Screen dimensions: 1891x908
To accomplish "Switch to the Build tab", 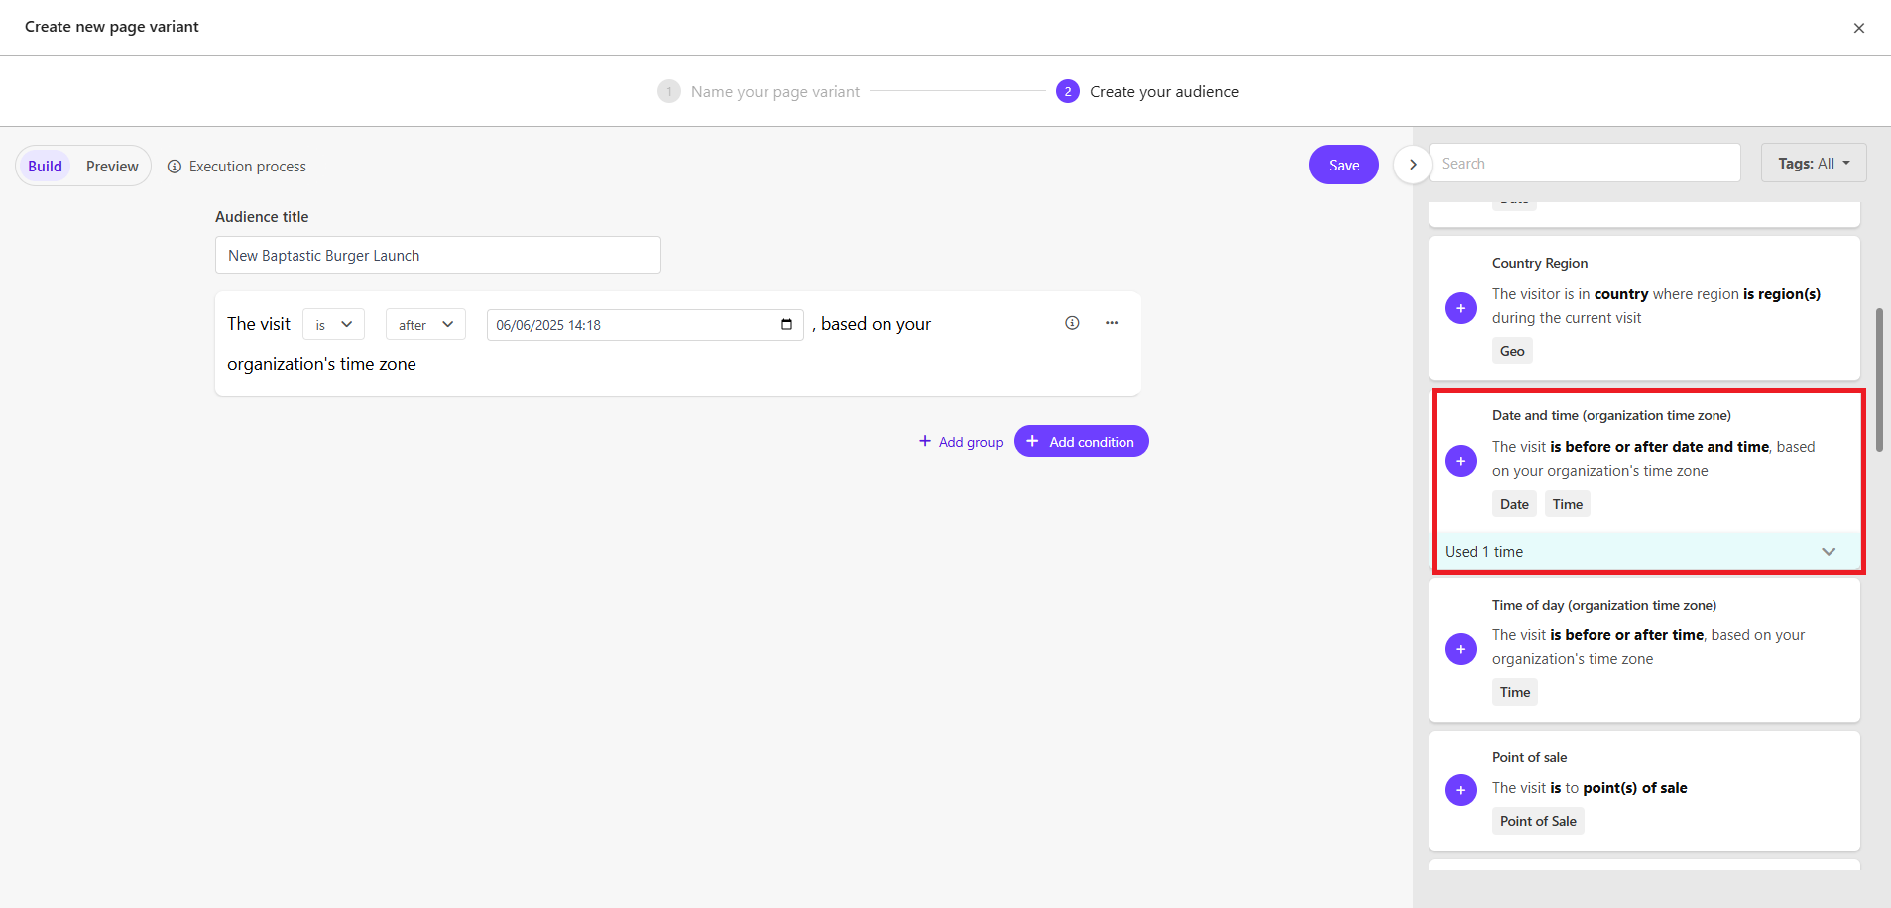I will tap(45, 167).
